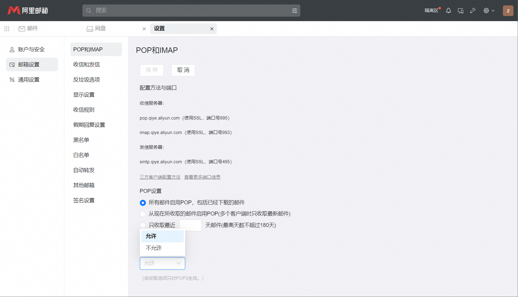Image resolution: width=518 pixels, height=297 pixels.
Task: Open the apps grid icon
Action: pyautogui.click(x=7, y=29)
